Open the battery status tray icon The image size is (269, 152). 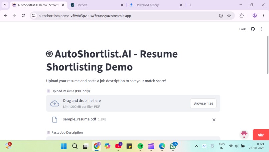[243, 146]
